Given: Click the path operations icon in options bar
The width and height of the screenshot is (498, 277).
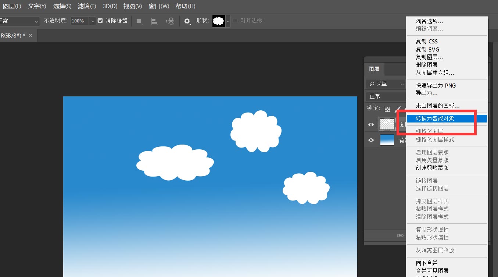Looking at the screenshot, I should 139,21.
